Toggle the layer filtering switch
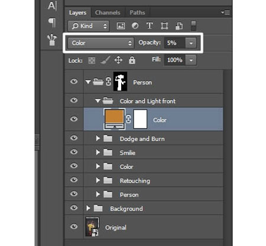The image size is (266, 246). pos(193,26)
